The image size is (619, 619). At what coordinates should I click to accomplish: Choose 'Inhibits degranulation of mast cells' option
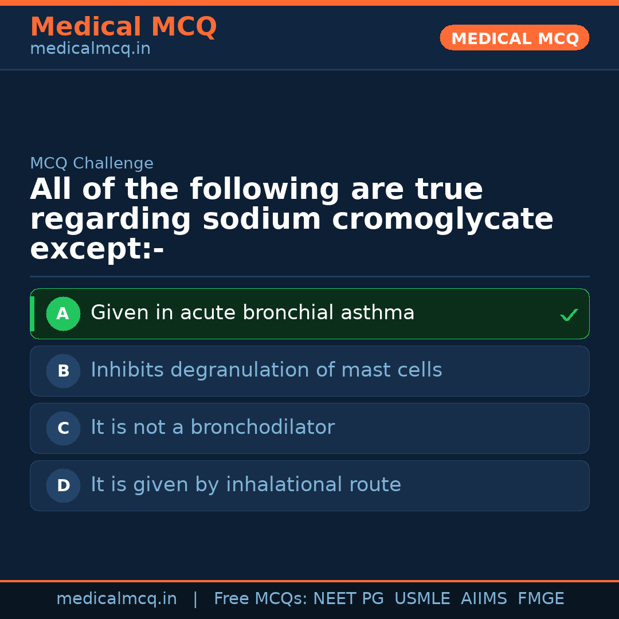click(266, 370)
